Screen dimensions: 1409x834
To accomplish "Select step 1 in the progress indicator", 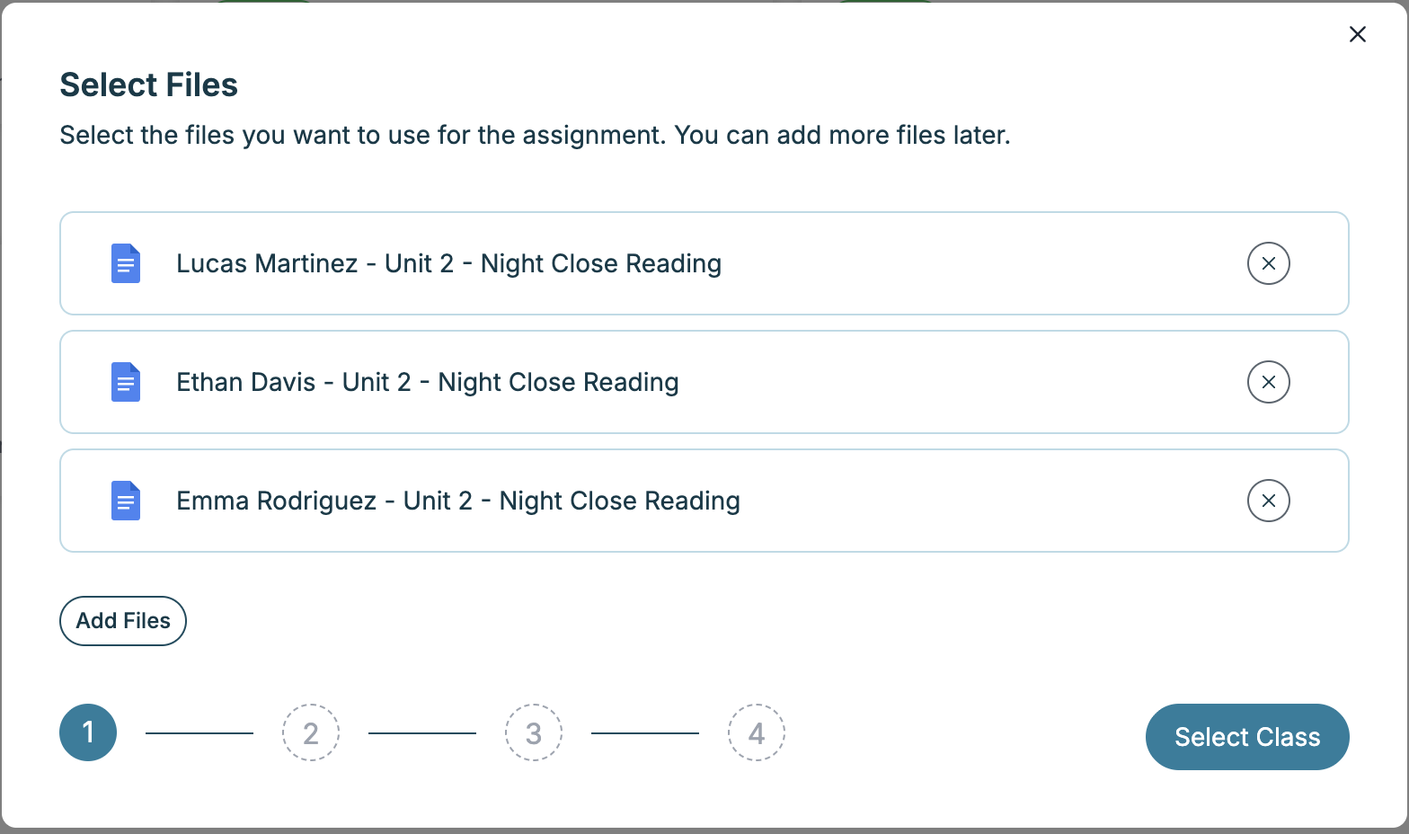I will click(88, 732).
